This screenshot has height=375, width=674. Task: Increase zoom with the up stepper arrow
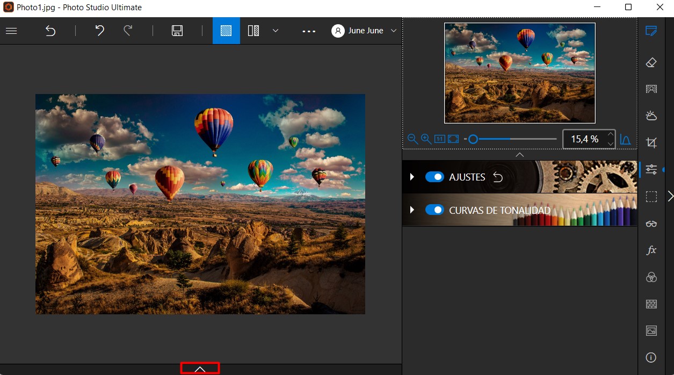[x=610, y=134]
